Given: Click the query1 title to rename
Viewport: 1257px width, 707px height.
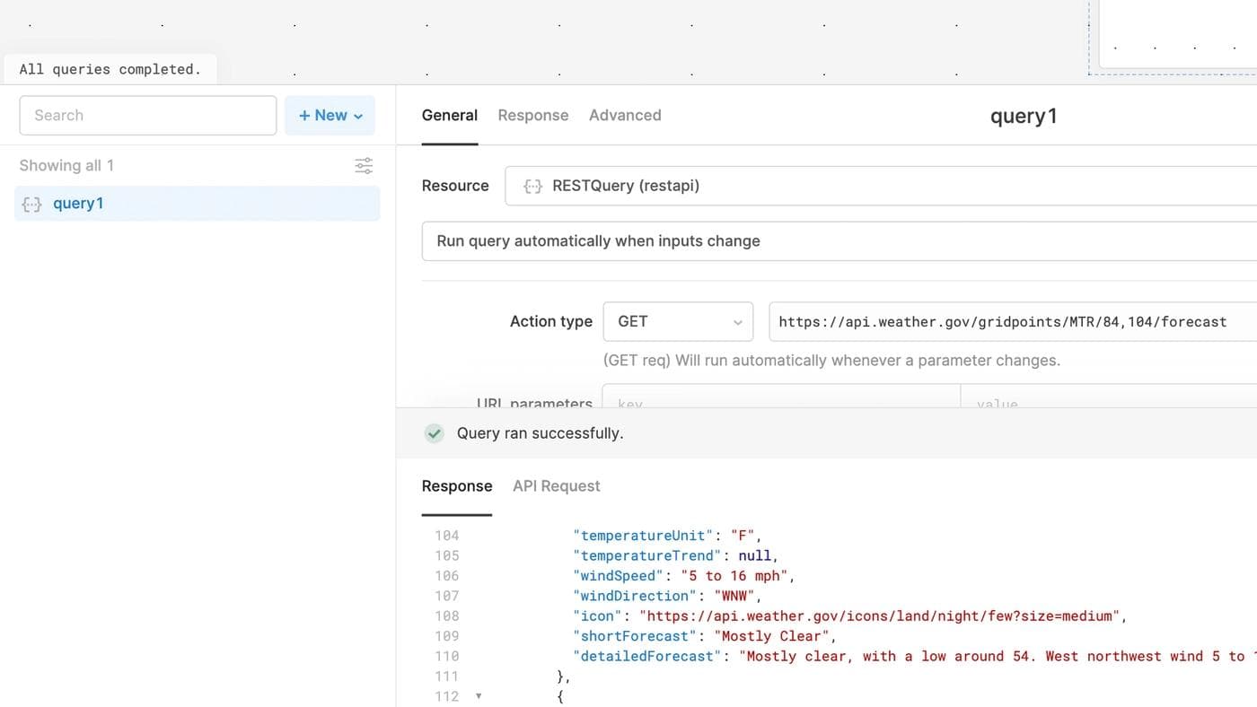Looking at the screenshot, I should [x=1023, y=116].
